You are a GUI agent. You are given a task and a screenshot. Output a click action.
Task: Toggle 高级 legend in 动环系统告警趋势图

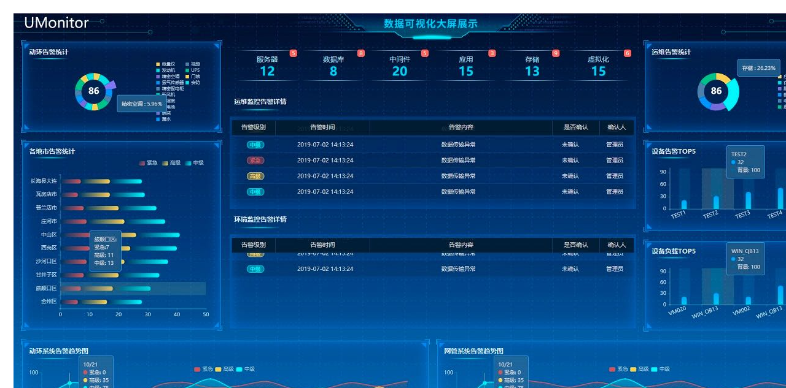[224, 370]
